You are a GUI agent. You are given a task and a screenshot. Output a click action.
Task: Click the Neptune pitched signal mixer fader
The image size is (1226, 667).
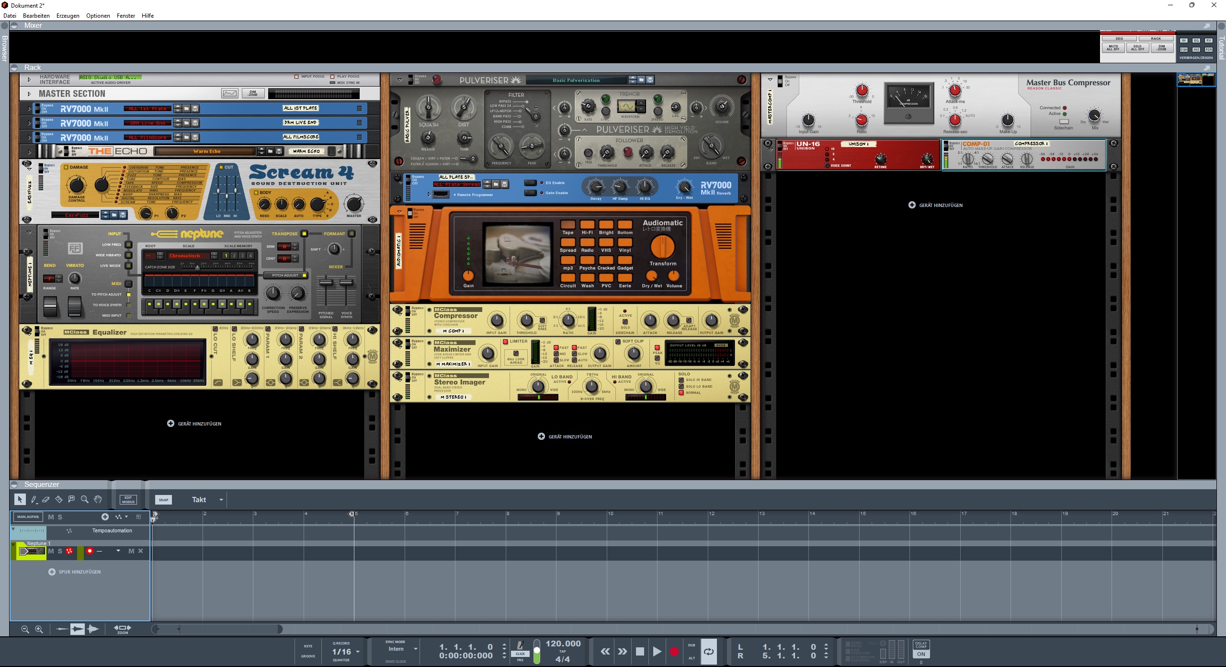point(326,283)
